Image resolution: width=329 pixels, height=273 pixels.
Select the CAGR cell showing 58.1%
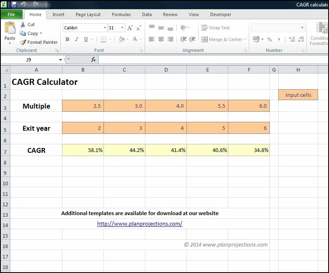pos(83,150)
